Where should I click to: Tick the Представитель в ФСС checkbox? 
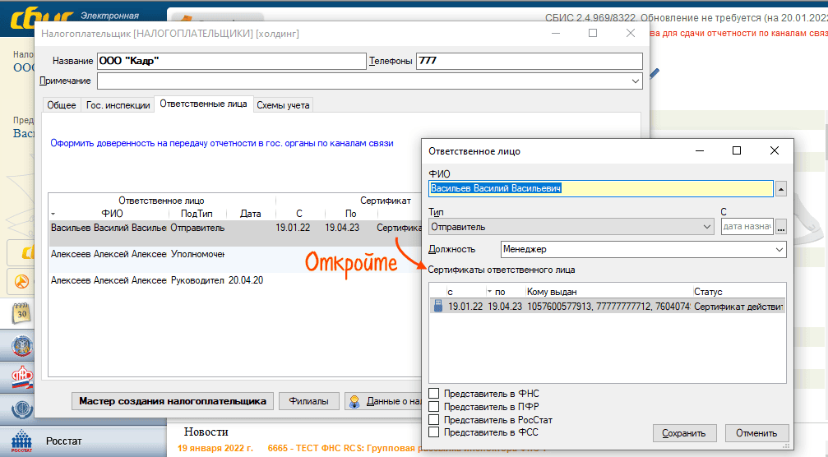click(434, 432)
